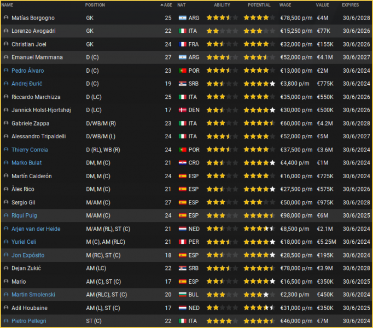Viewport: 373px width, 328px height.
Task: Click the person icon next to Dejan Zukić
Action: [x=6, y=268]
